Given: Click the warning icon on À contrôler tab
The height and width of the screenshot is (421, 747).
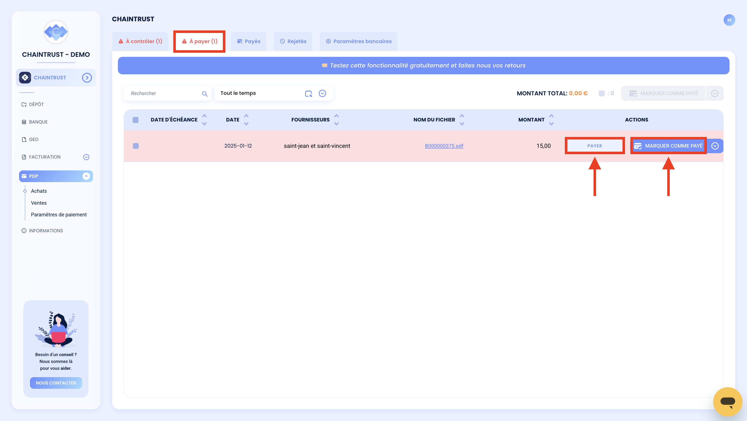Looking at the screenshot, I should pos(121,41).
